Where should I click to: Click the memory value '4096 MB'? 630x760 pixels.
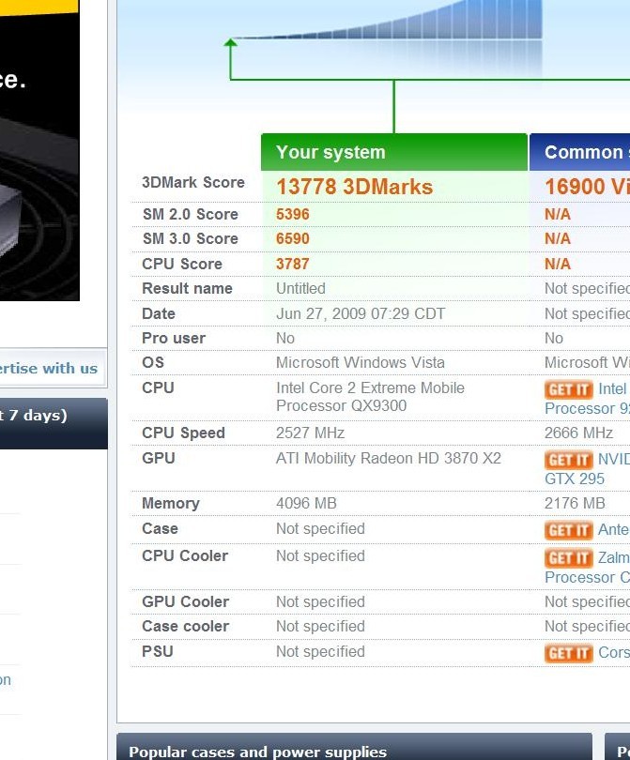(306, 503)
